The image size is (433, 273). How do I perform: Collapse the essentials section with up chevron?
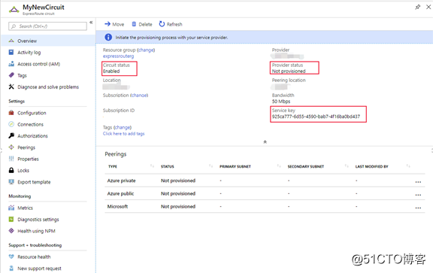265,141
